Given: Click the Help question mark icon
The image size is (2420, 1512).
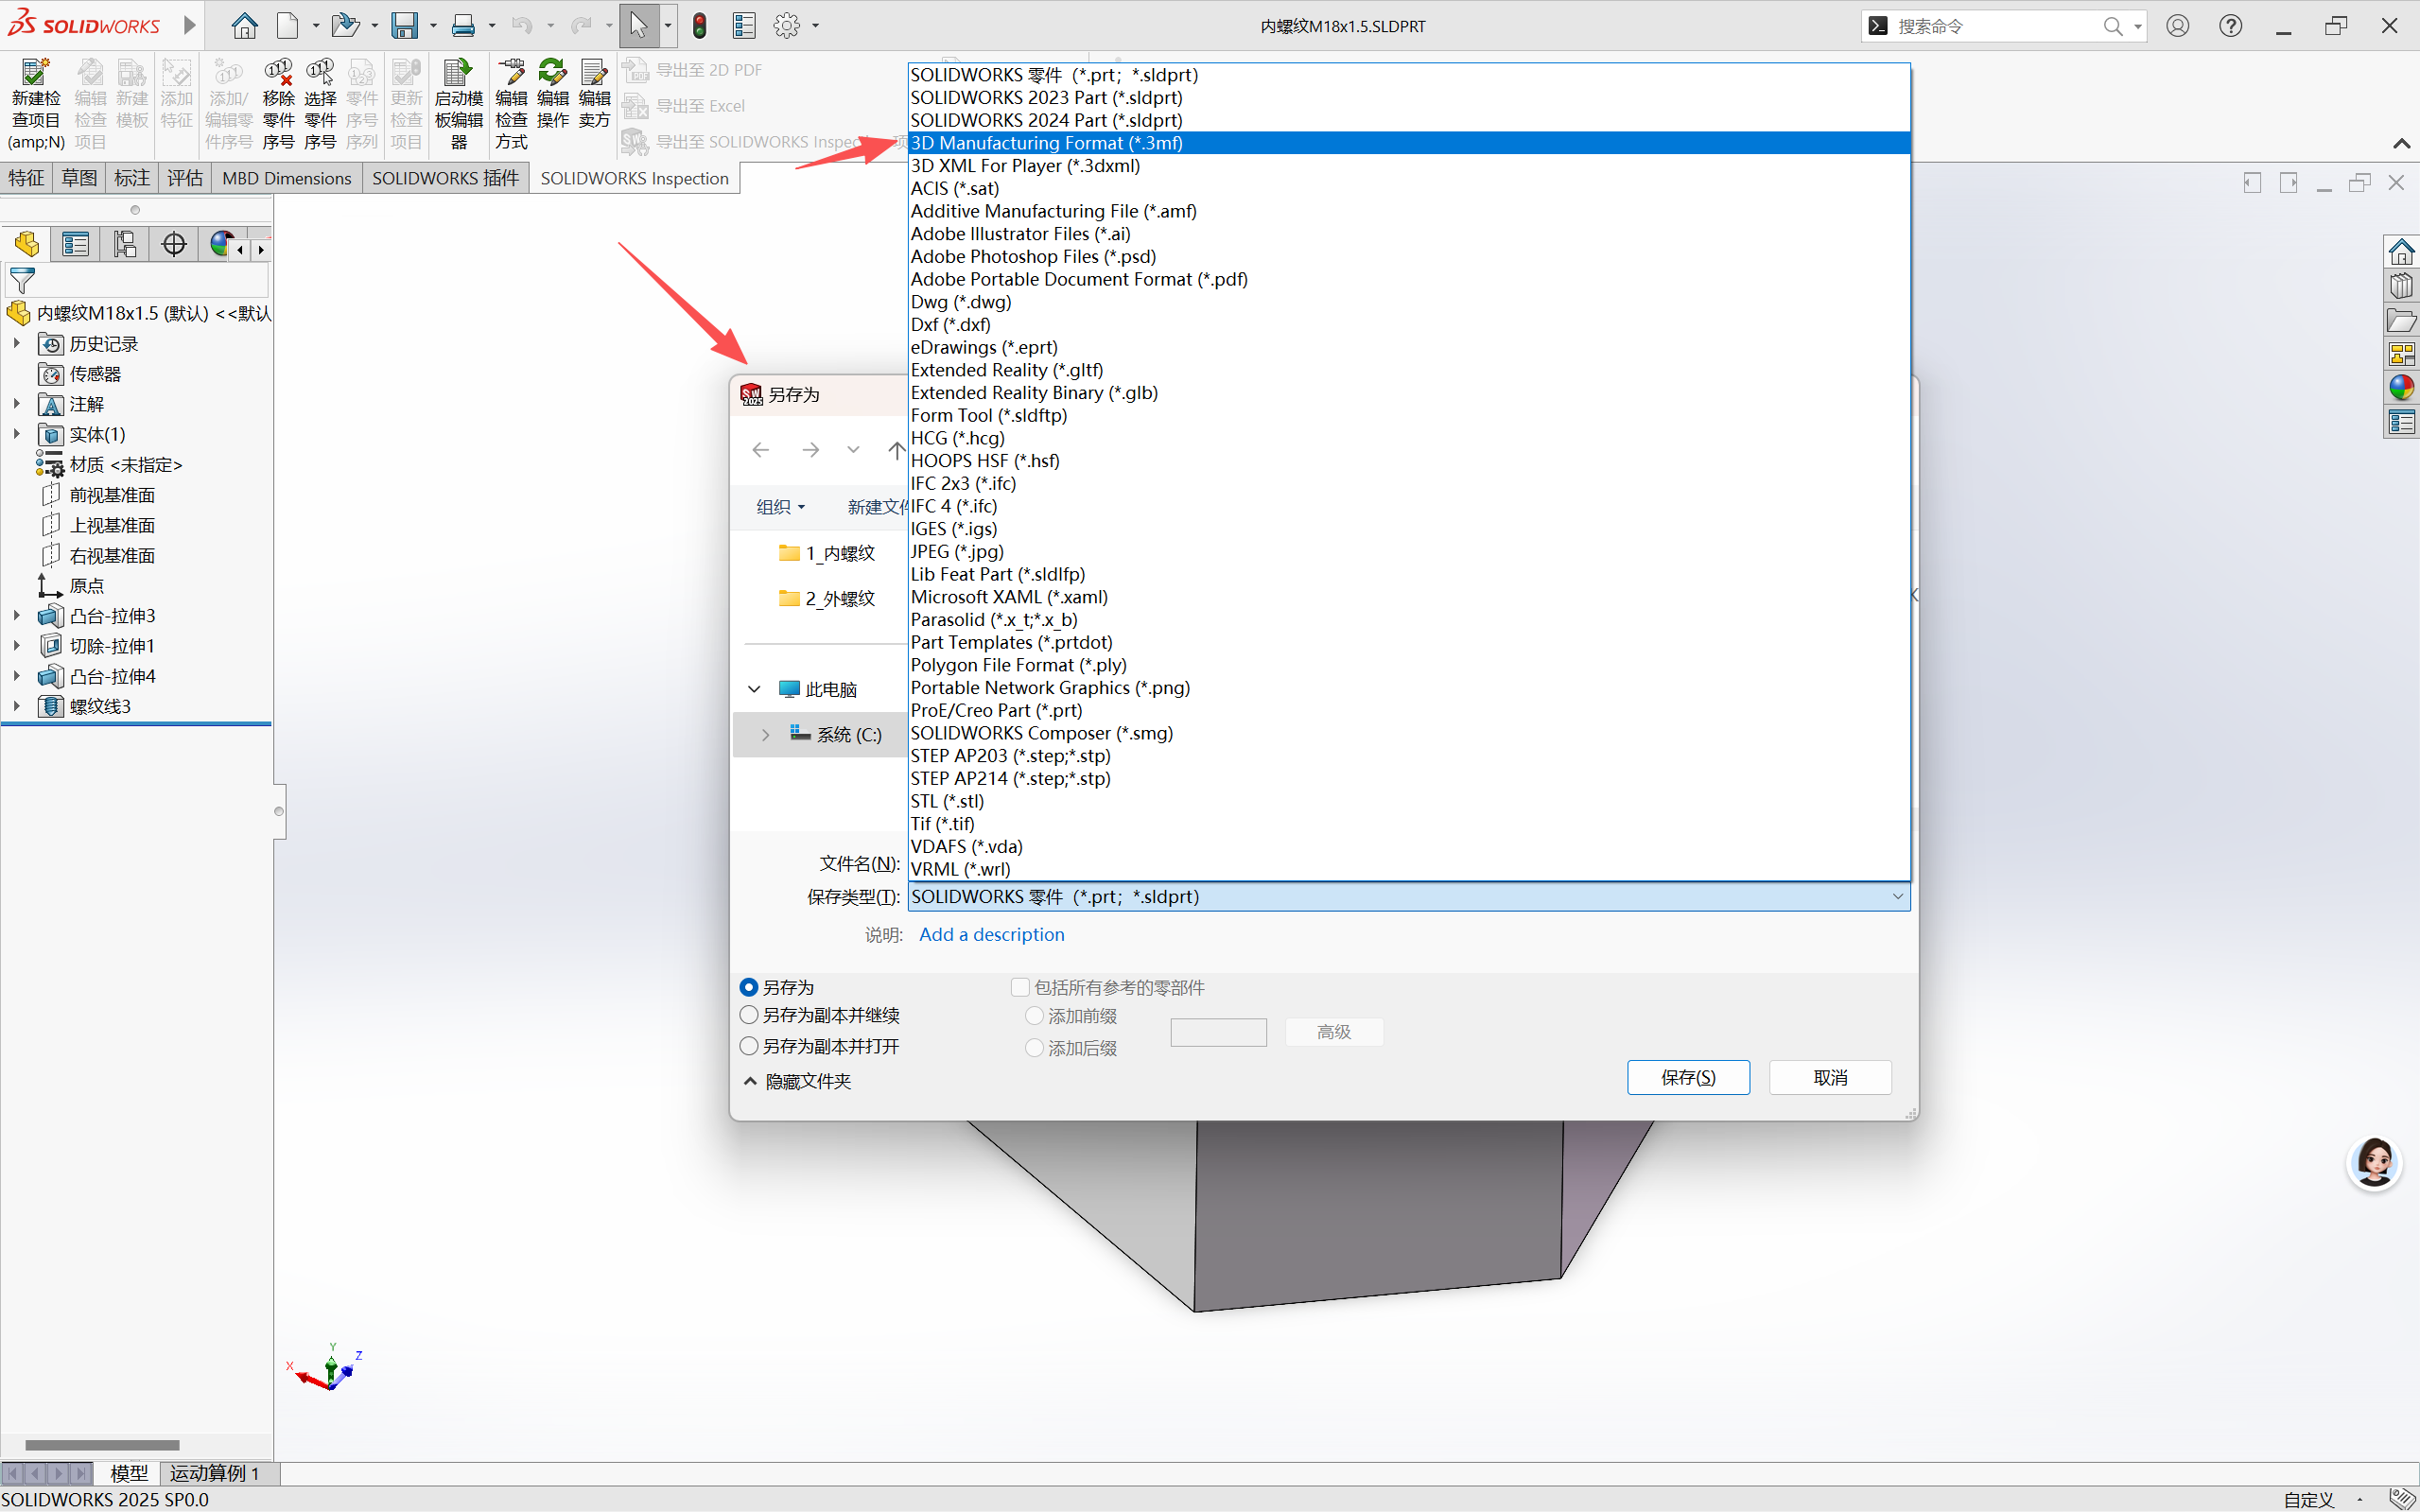Looking at the screenshot, I should pos(2230,26).
